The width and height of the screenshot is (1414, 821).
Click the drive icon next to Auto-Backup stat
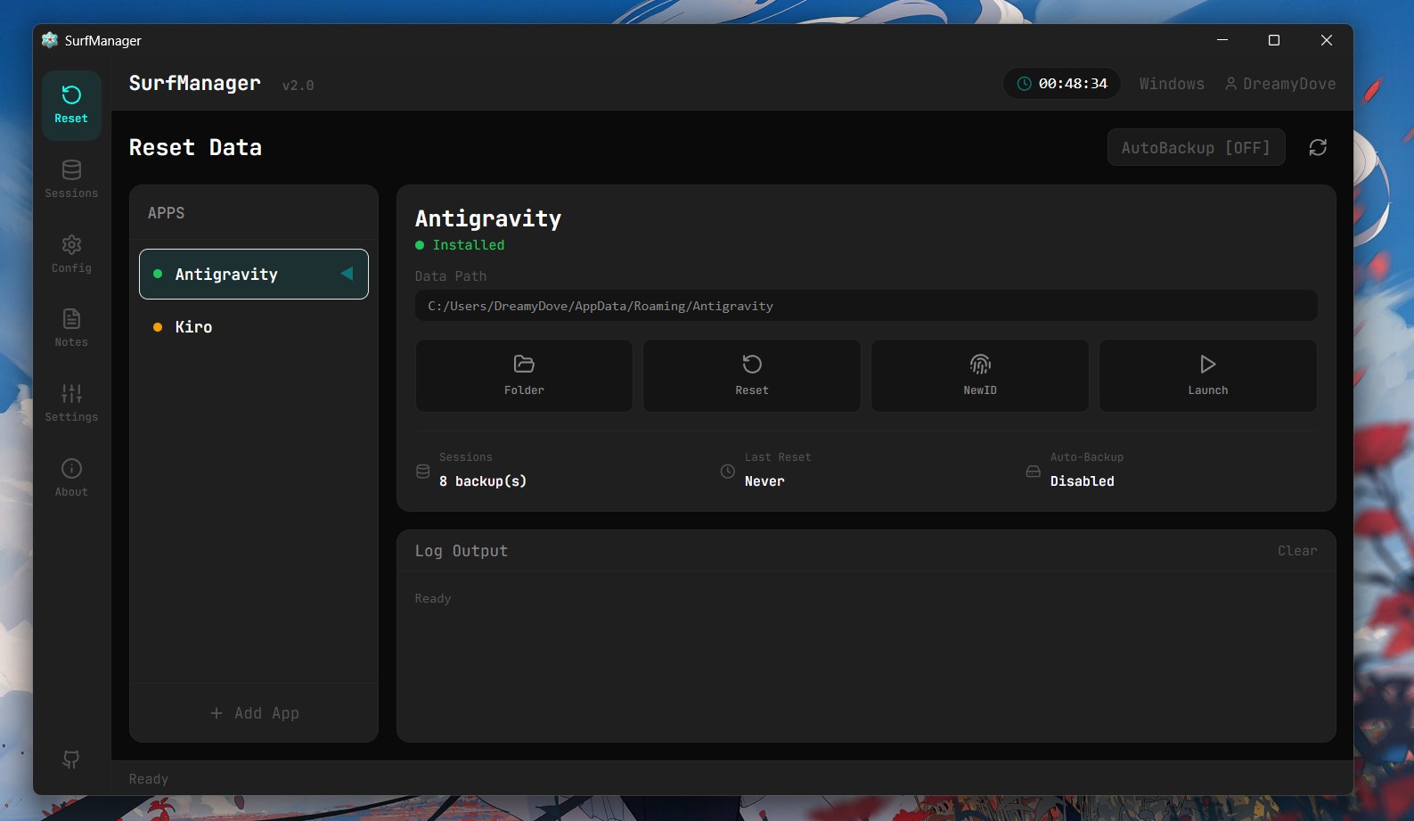click(1033, 472)
